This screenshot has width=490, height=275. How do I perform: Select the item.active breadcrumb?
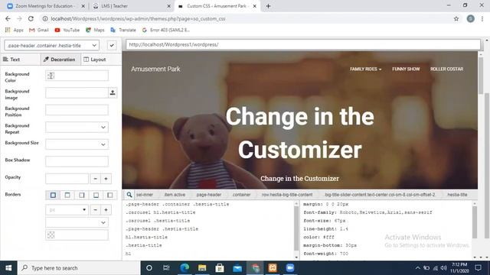(175, 195)
